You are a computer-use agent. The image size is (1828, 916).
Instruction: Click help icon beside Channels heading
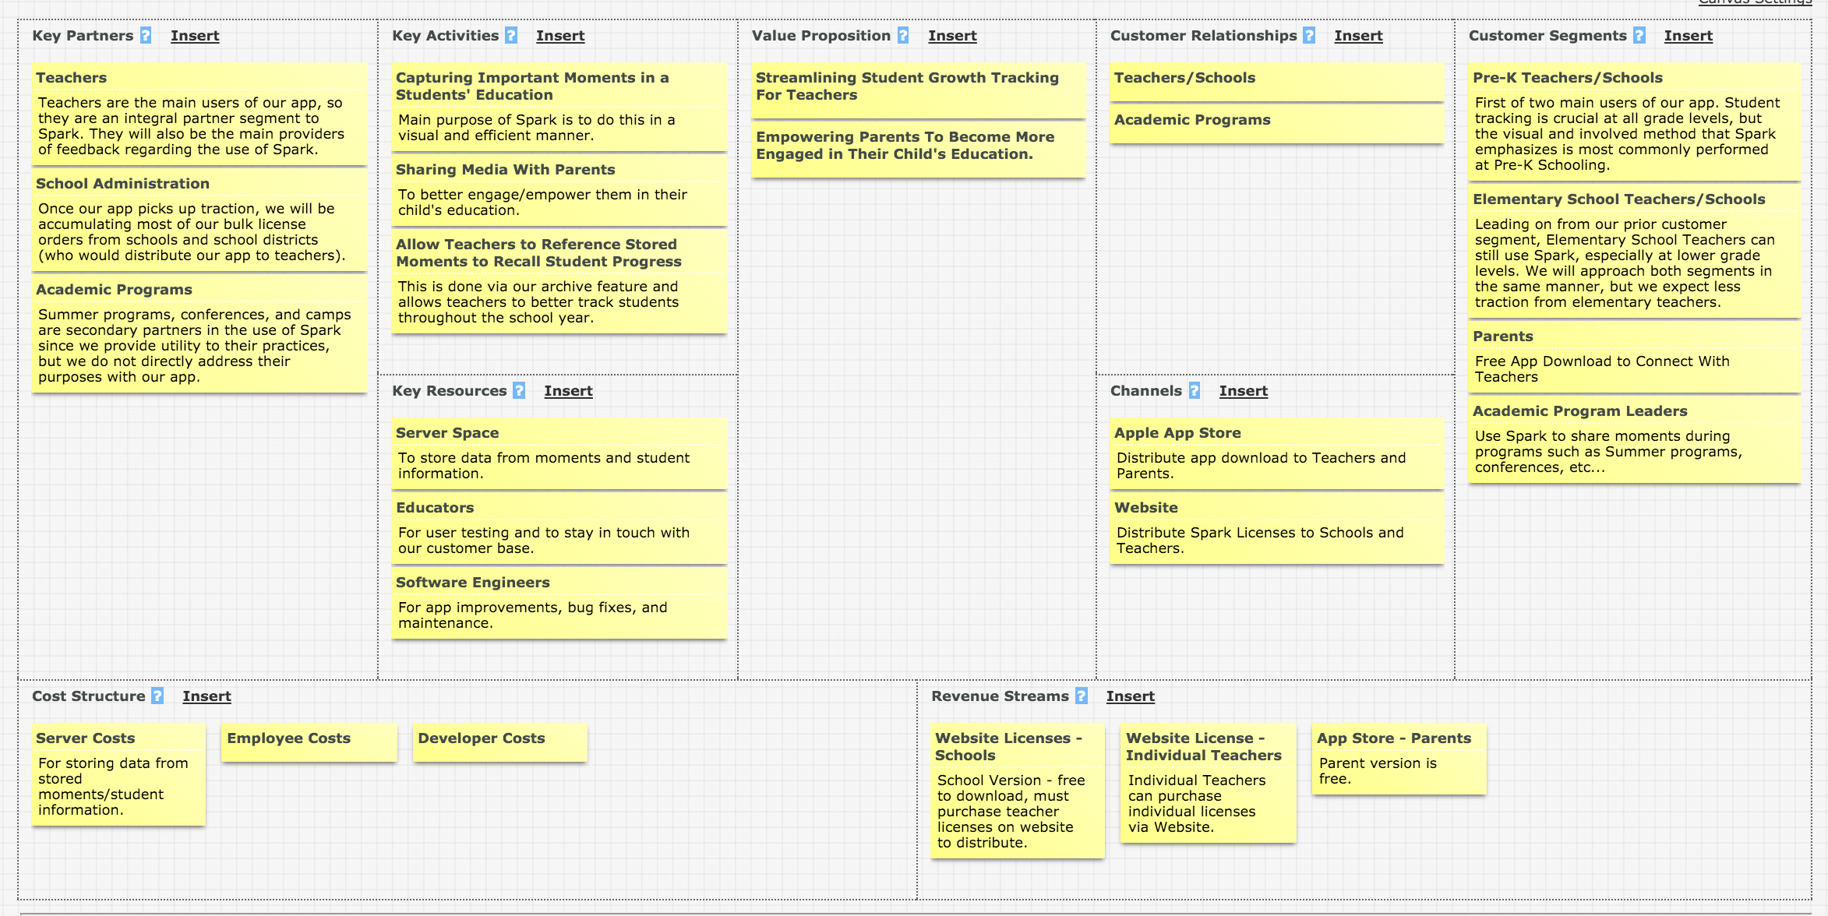pyautogui.click(x=1195, y=391)
